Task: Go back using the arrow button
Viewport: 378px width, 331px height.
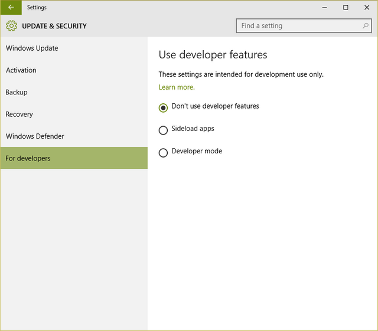Action: pyautogui.click(x=11, y=8)
